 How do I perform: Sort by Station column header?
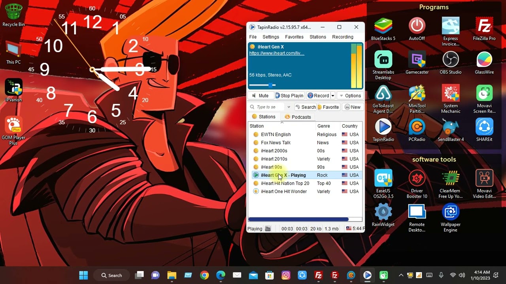(x=282, y=126)
